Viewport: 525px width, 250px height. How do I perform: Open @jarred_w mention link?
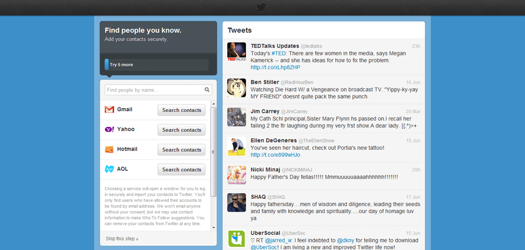(x=278, y=240)
